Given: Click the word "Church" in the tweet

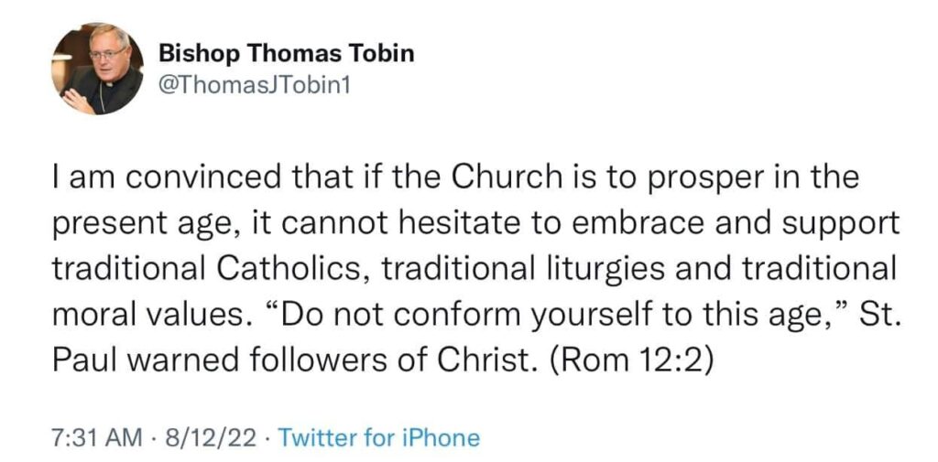Looking at the screenshot, I should (507, 177).
